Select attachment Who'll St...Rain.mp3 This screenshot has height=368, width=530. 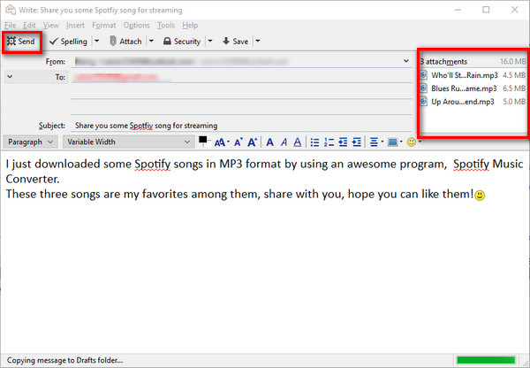[x=473, y=75]
